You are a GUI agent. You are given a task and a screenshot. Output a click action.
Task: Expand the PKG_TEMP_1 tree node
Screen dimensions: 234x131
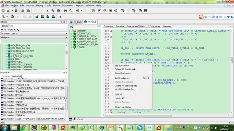(6, 54)
